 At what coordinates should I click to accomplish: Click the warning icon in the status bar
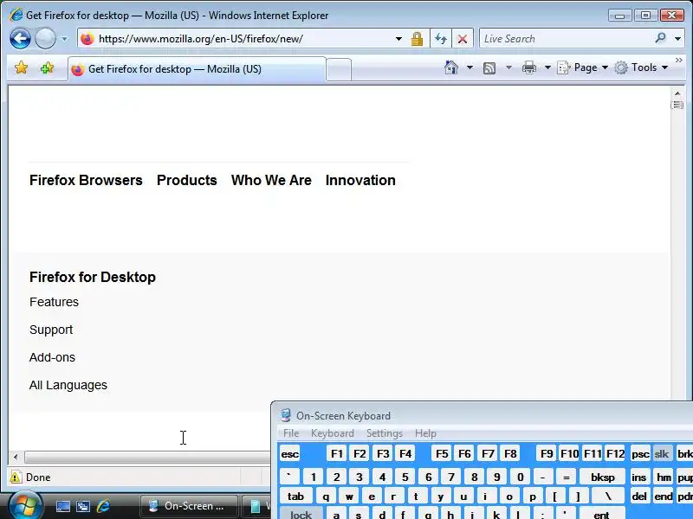15,477
